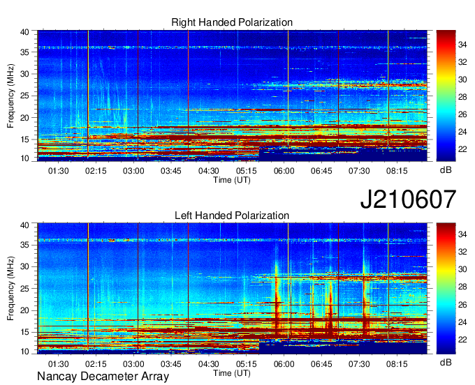Click 04:30 tick under right-handed plot
The width and height of the screenshot is (475, 385).
[209, 171]
